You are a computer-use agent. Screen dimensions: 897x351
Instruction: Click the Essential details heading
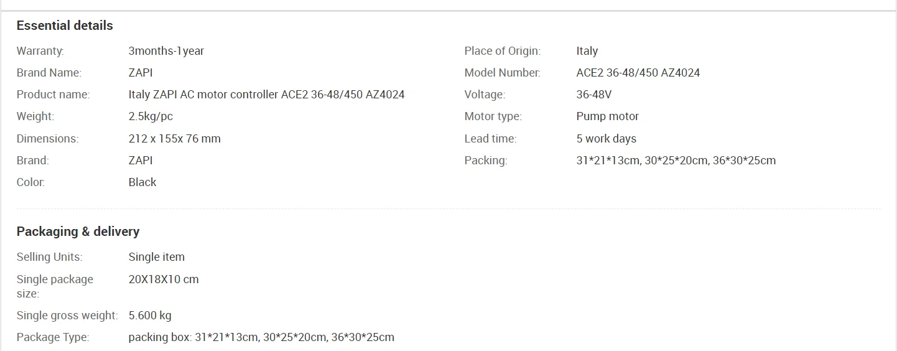(x=65, y=26)
